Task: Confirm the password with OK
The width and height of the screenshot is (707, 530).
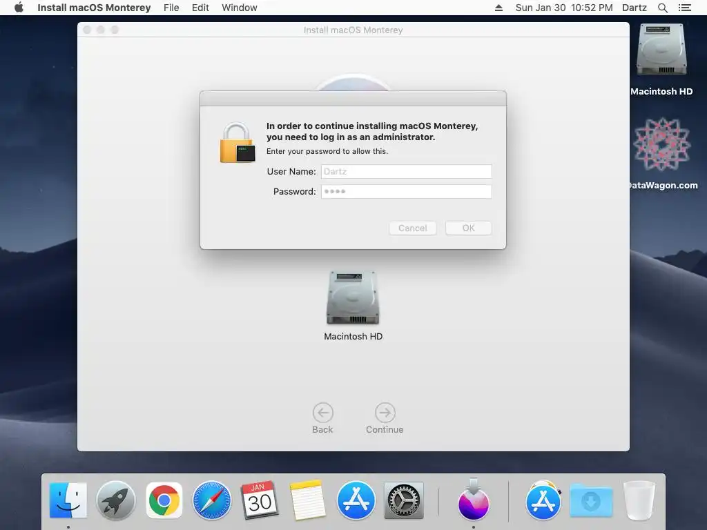Action: coord(469,228)
